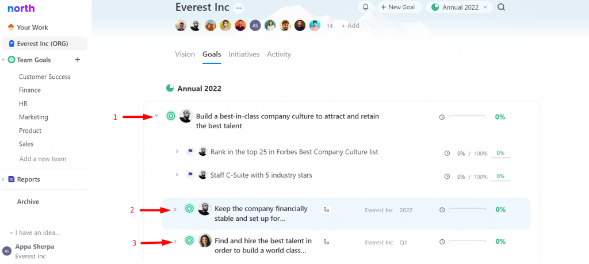Click the + Add member link
Image resolution: width=589 pixels, height=264 pixels.
coord(350,25)
